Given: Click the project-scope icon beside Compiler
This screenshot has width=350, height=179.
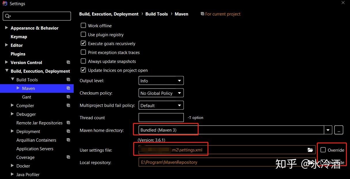Looking at the screenshot, I should [x=68, y=105].
